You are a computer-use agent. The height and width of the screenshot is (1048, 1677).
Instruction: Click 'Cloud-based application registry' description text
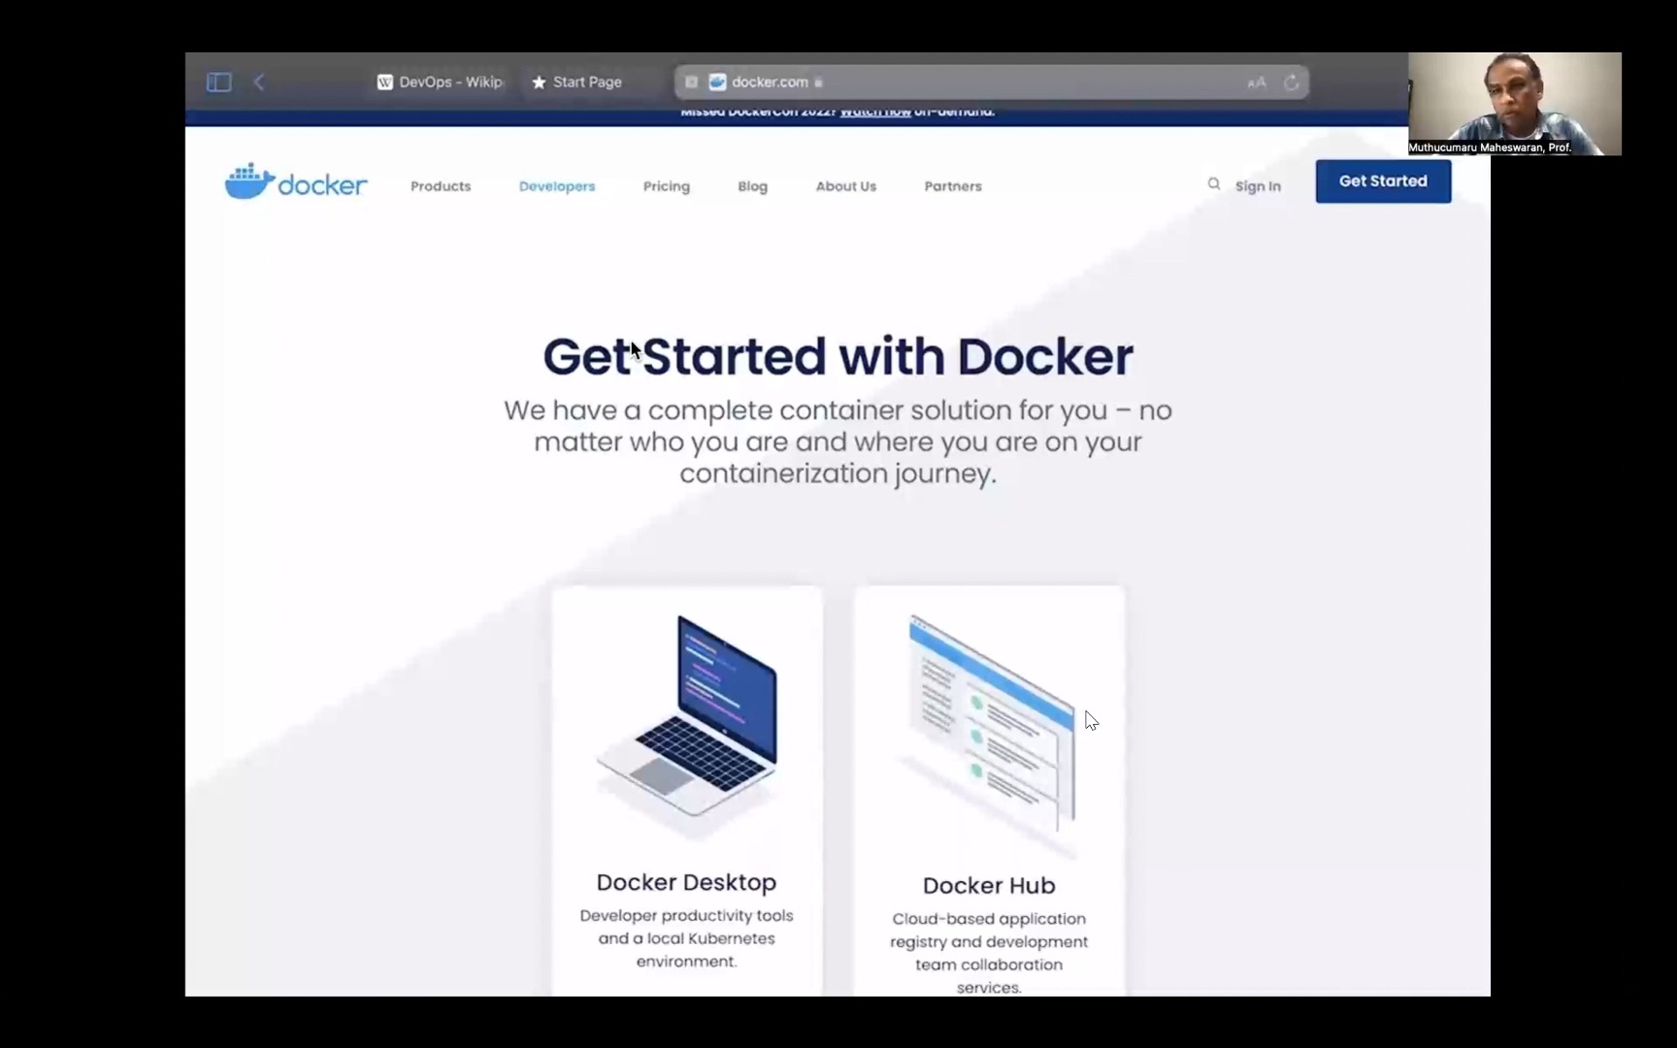pos(989,953)
